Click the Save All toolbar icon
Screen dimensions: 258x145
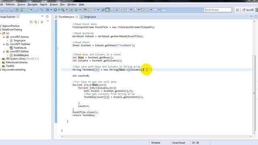pyautogui.click(x=7, y=10)
